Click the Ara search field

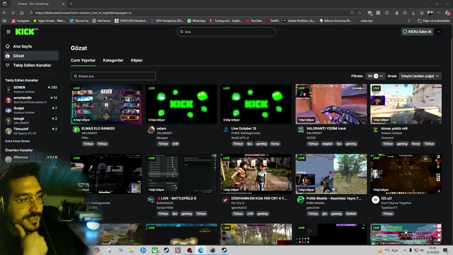click(x=226, y=32)
